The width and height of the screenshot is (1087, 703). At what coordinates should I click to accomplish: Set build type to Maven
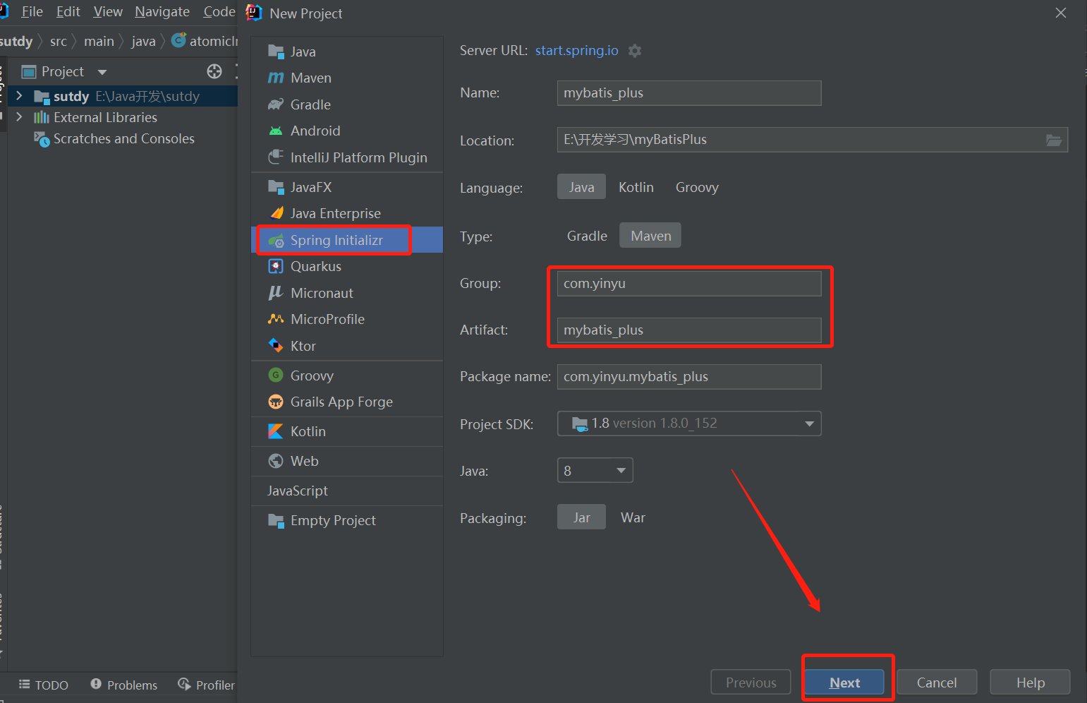point(650,236)
